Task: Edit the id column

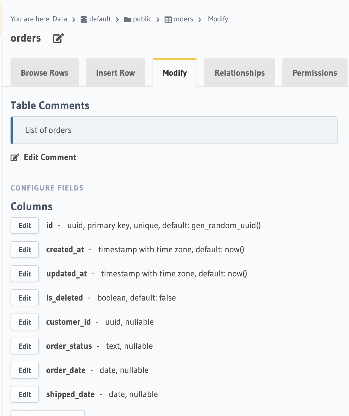Action: coord(25,225)
